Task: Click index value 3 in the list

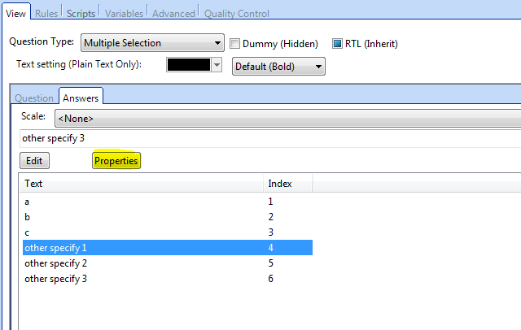Action: pyautogui.click(x=271, y=232)
